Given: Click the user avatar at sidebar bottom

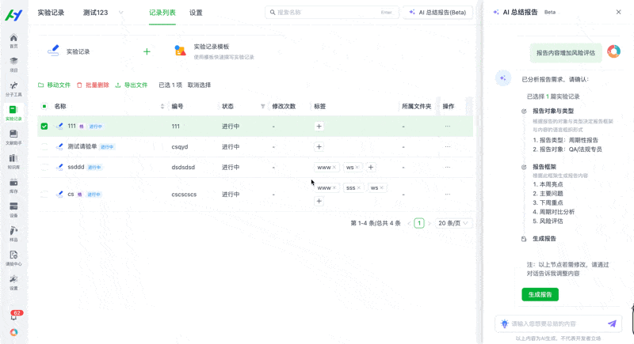Looking at the screenshot, I should [x=13, y=332].
